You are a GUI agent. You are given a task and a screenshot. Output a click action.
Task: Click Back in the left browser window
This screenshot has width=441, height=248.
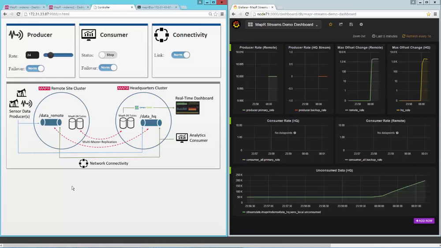click(x=5, y=14)
